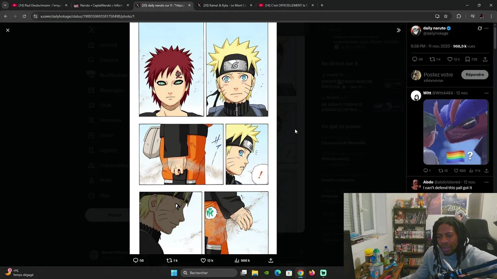Open Witt's profile avatar
The height and width of the screenshot is (279, 497).
416,96
